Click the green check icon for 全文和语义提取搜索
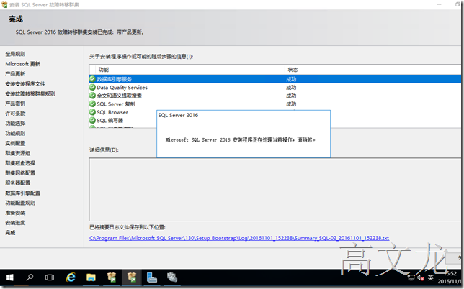 (92, 96)
